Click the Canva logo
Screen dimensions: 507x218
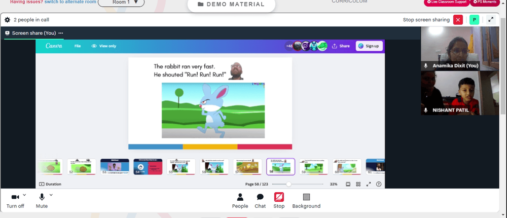pos(54,46)
